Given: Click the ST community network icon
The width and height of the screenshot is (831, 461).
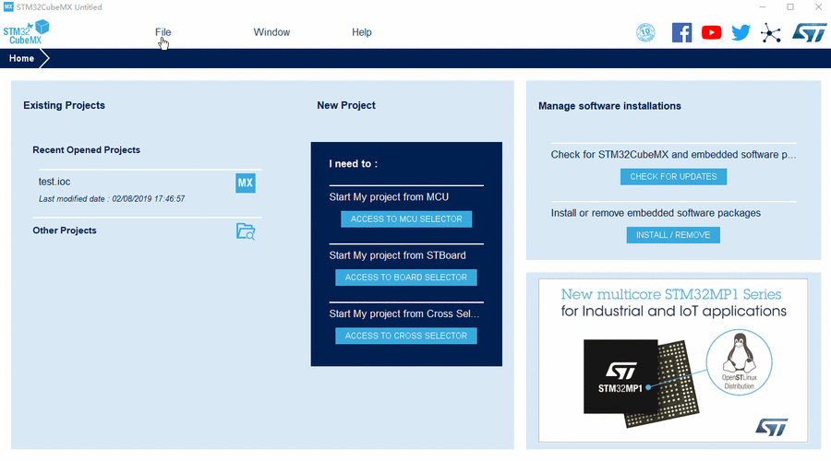Looking at the screenshot, I should click(771, 33).
